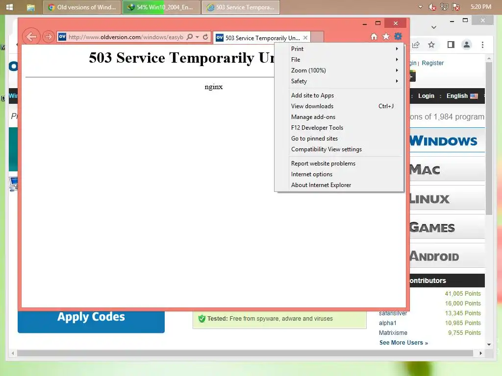The image size is (502, 376).
Task: Click the Windows category banner
Action: coord(447,141)
